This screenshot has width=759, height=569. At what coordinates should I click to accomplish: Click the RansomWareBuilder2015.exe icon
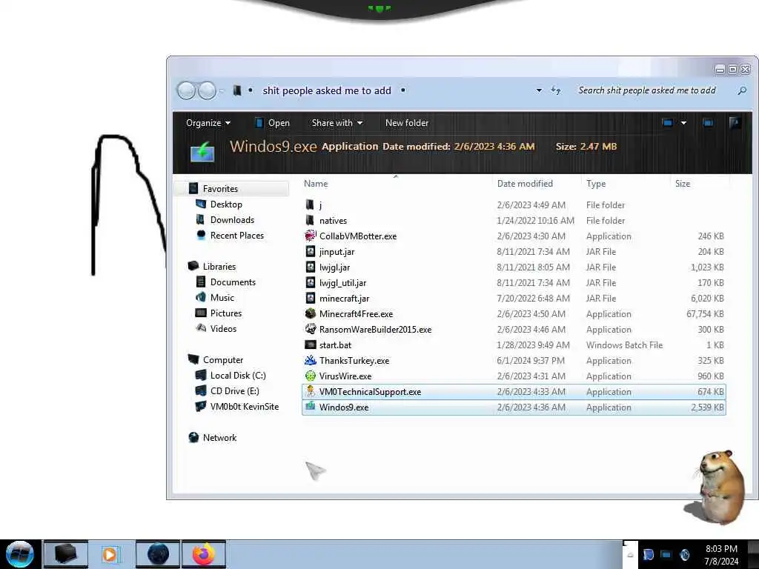click(x=311, y=329)
